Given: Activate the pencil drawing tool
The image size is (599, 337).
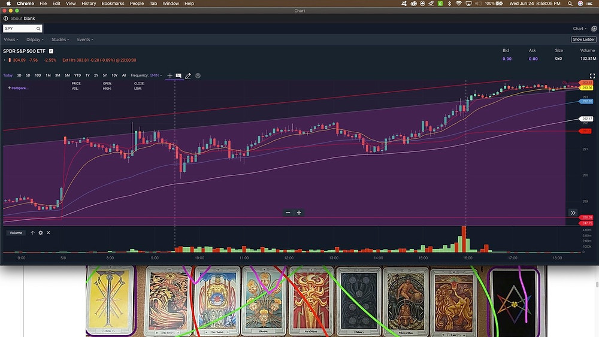Looking at the screenshot, I should (188, 76).
